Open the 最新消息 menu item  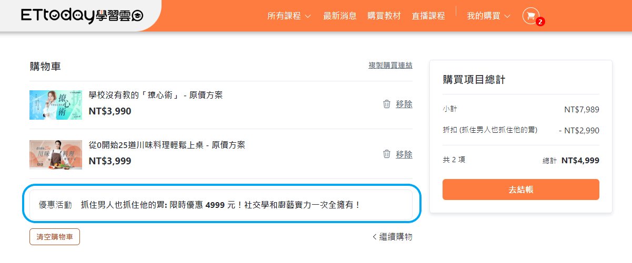[340, 16]
